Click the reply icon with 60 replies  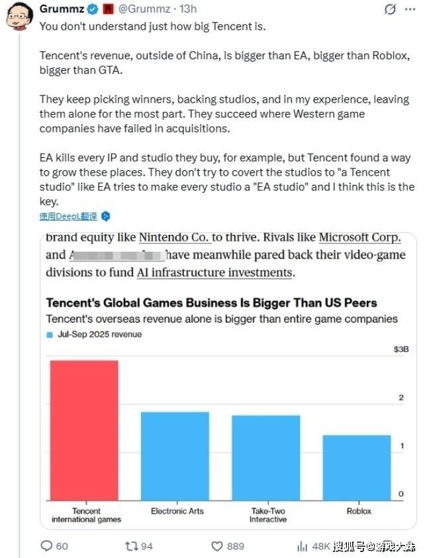click(47, 546)
